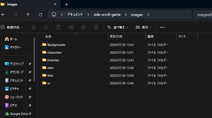The height and width of the screenshot is (118, 212).
Task: Open デスクトップ in the sidebar
Action: click(14, 64)
